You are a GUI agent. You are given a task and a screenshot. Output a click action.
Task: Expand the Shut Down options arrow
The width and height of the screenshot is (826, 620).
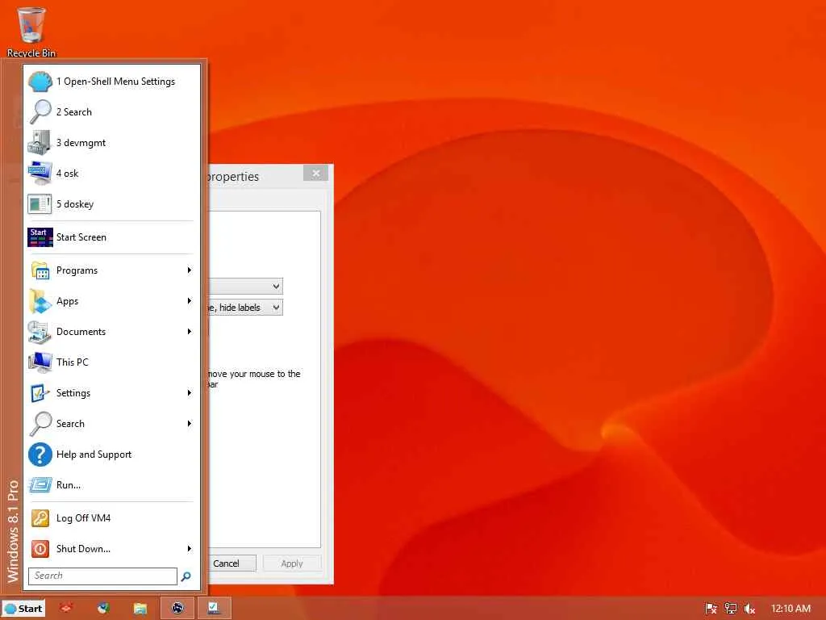189,548
